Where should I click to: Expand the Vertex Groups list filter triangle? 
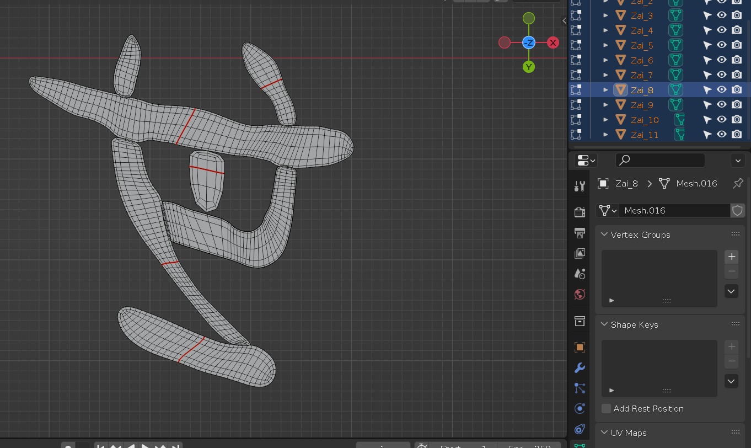tap(611, 301)
